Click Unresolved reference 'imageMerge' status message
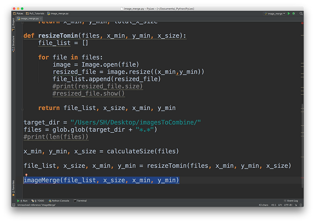315x223 pixels. (36, 205)
